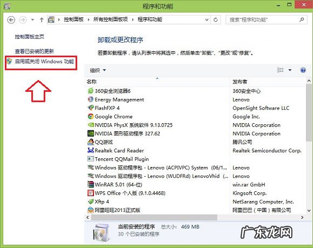Click publisher NetSarang Computer, Inc.

pyautogui.click(x=263, y=202)
